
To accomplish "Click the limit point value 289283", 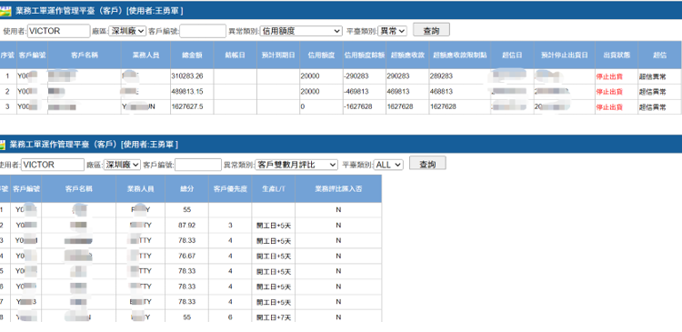I will 441,76.
